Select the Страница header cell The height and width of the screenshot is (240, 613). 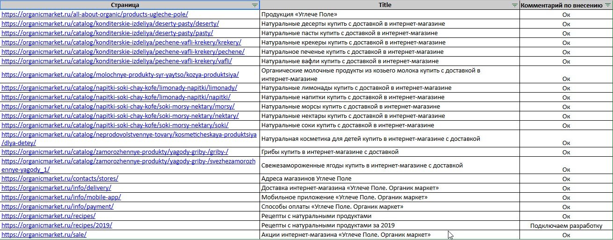tap(130, 5)
